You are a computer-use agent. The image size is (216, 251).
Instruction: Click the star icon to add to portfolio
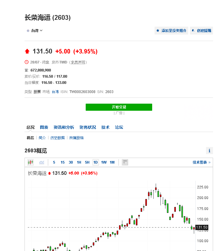[158, 30]
